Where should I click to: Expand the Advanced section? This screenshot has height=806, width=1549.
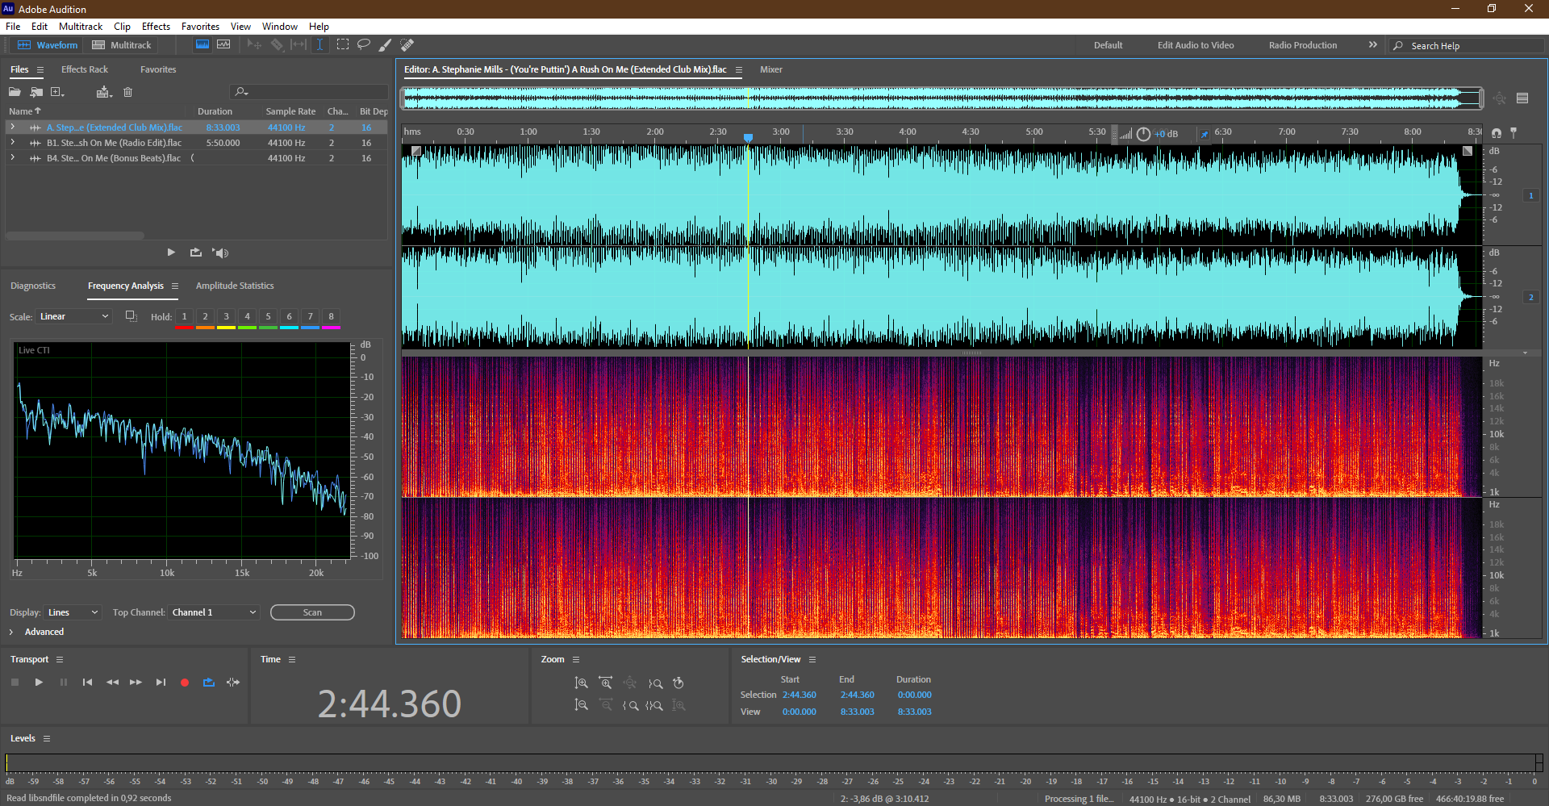(11, 632)
